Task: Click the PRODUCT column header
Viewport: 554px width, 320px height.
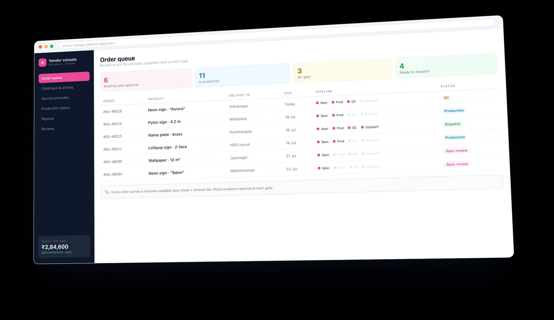Action: (x=156, y=99)
